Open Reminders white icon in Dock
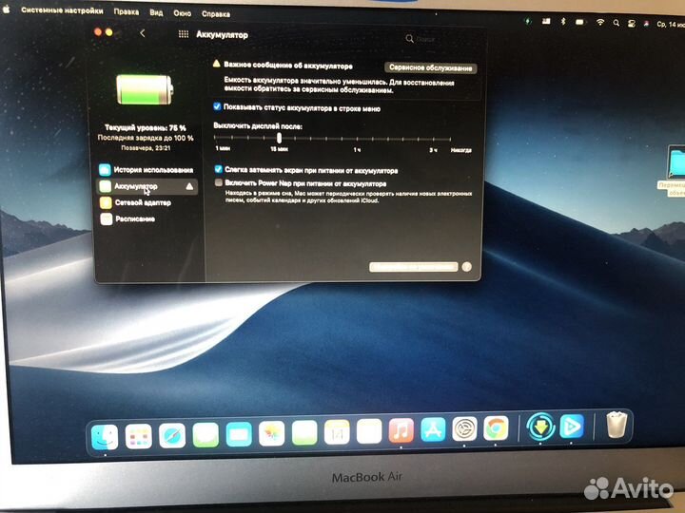 pyautogui.click(x=369, y=431)
